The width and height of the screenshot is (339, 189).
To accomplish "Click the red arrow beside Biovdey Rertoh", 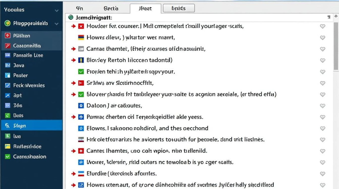I will tap(73, 60).
